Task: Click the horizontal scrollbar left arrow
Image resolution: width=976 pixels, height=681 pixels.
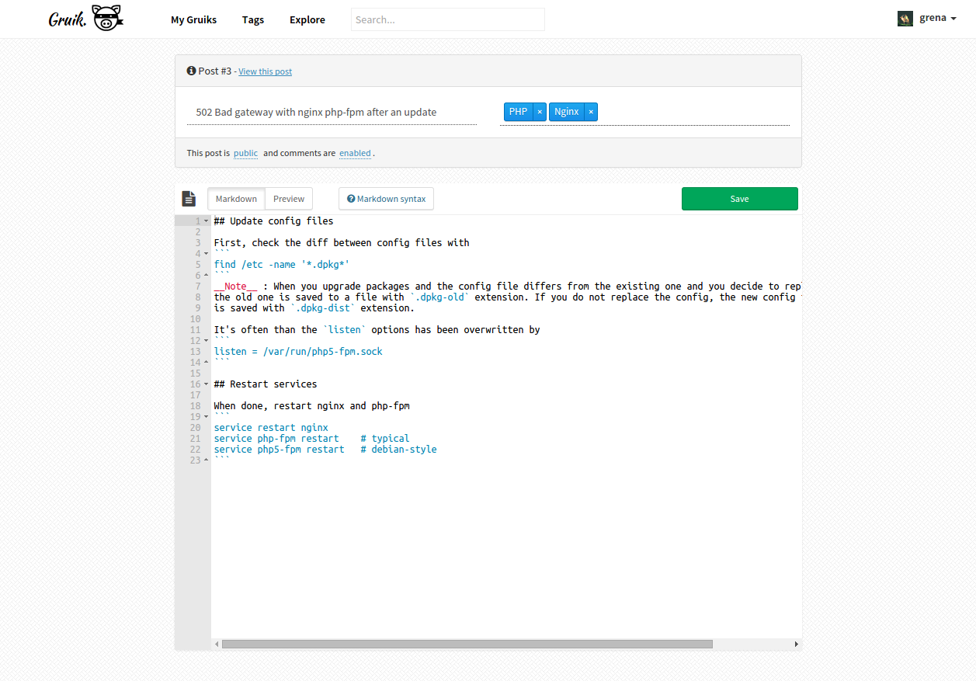Action: 217,644
